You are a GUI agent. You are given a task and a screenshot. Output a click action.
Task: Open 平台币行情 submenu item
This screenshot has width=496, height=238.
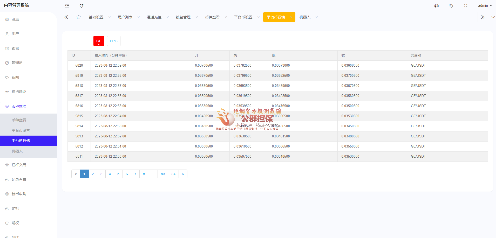point(29,141)
